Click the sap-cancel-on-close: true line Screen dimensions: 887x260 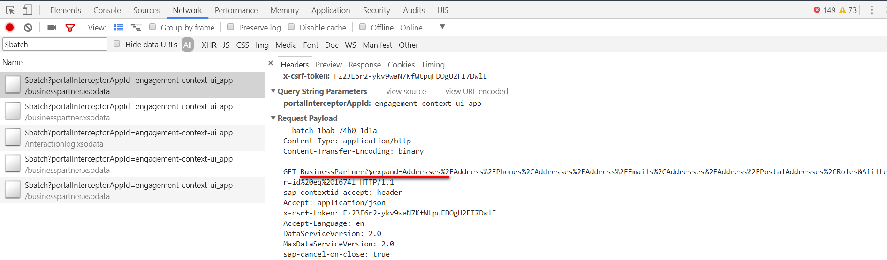tap(336, 254)
